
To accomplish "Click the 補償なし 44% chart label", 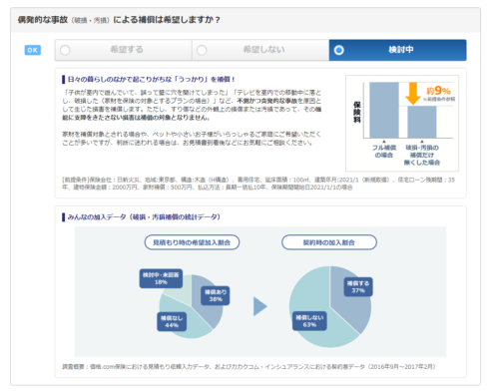I will coord(172,321).
